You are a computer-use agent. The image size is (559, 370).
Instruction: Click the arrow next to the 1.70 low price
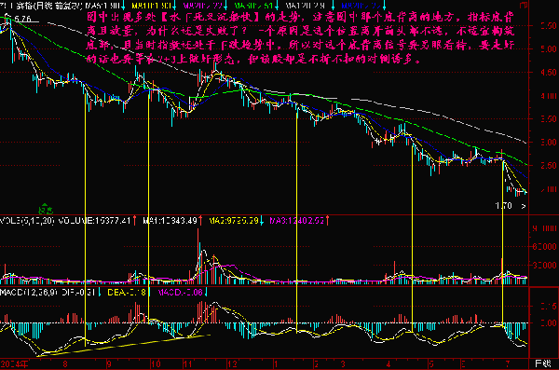coord(524,206)
